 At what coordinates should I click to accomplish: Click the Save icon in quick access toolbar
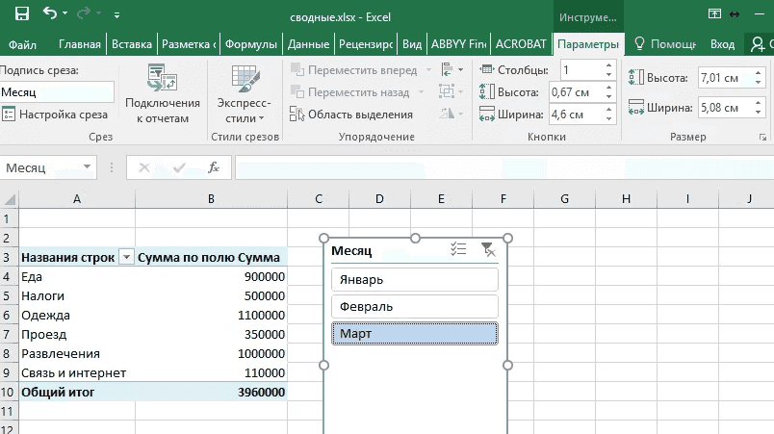coord(22,14)
